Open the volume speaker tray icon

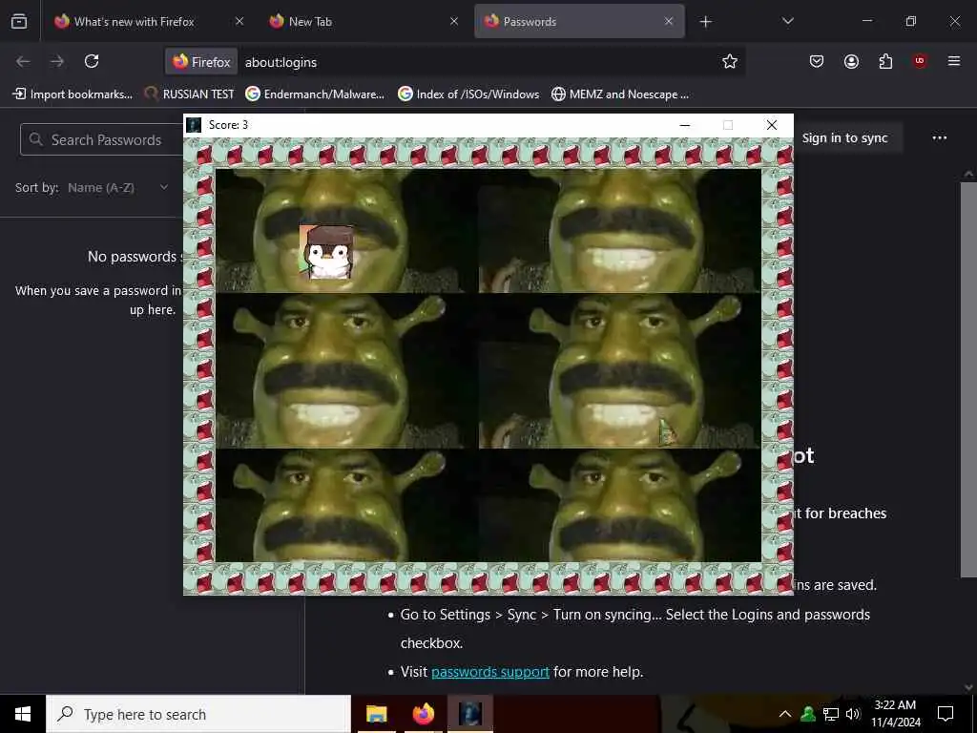point(853,714)
